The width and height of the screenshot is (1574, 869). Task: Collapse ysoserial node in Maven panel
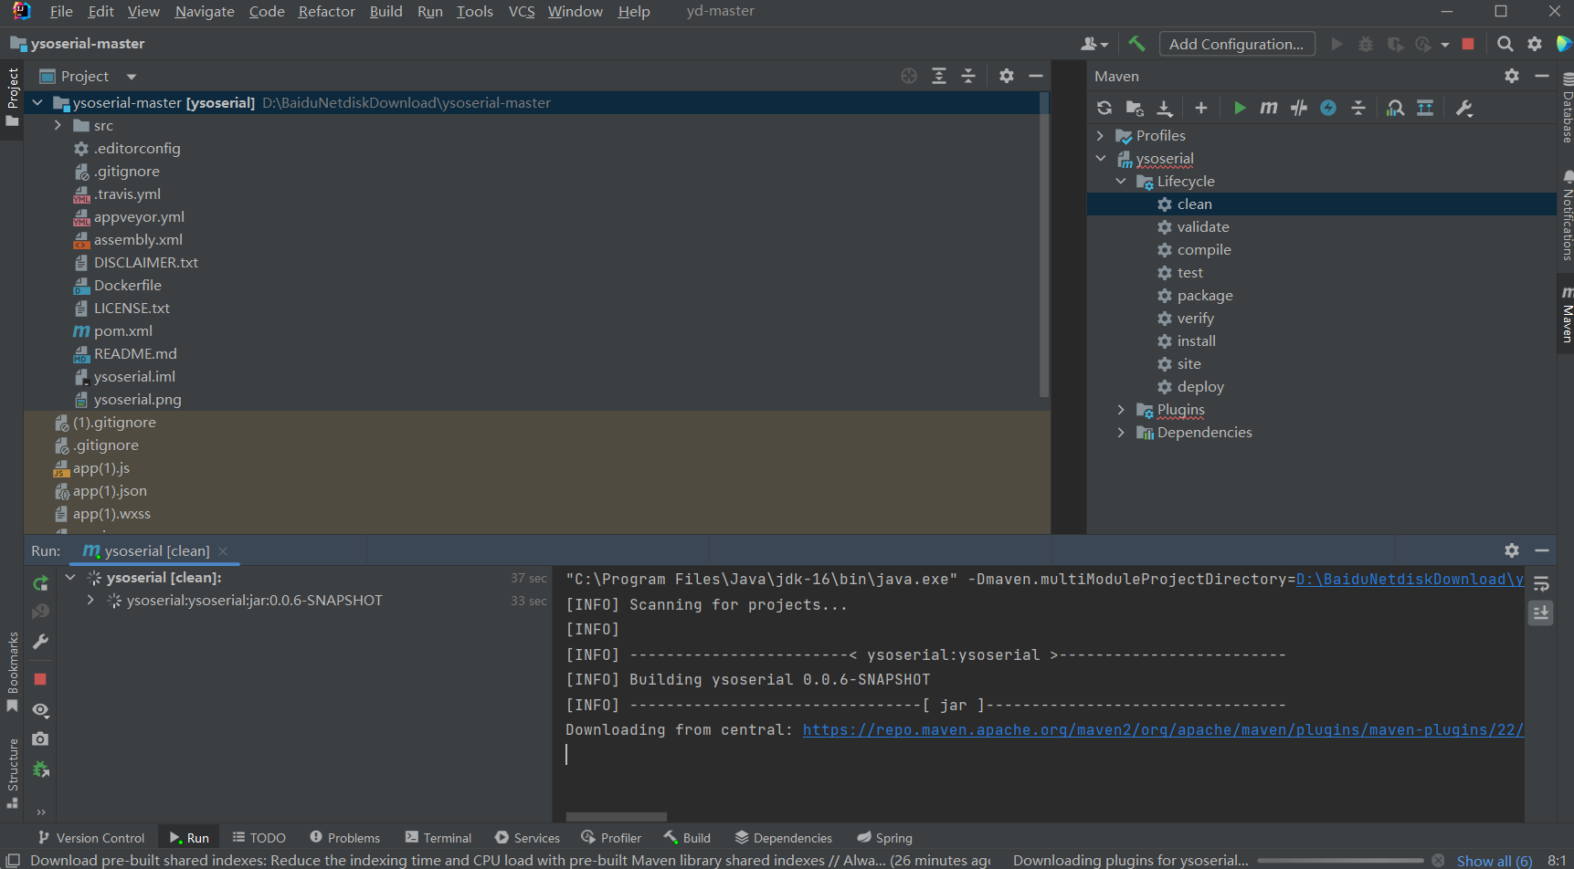pos(1100,158)
